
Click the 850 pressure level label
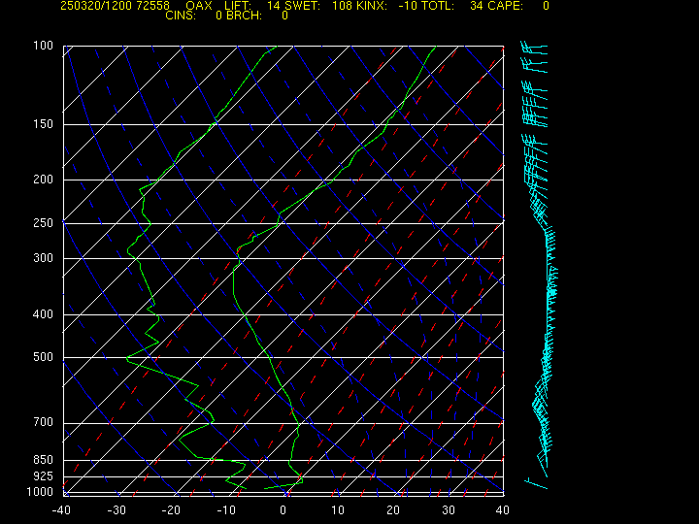click(43, 459)
